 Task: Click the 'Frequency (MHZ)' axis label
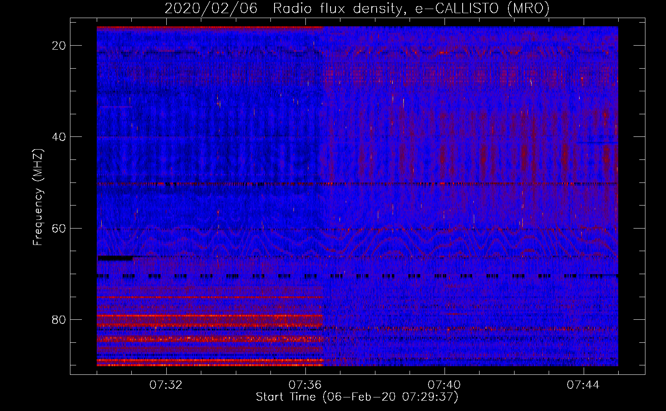tap(38, 197)
